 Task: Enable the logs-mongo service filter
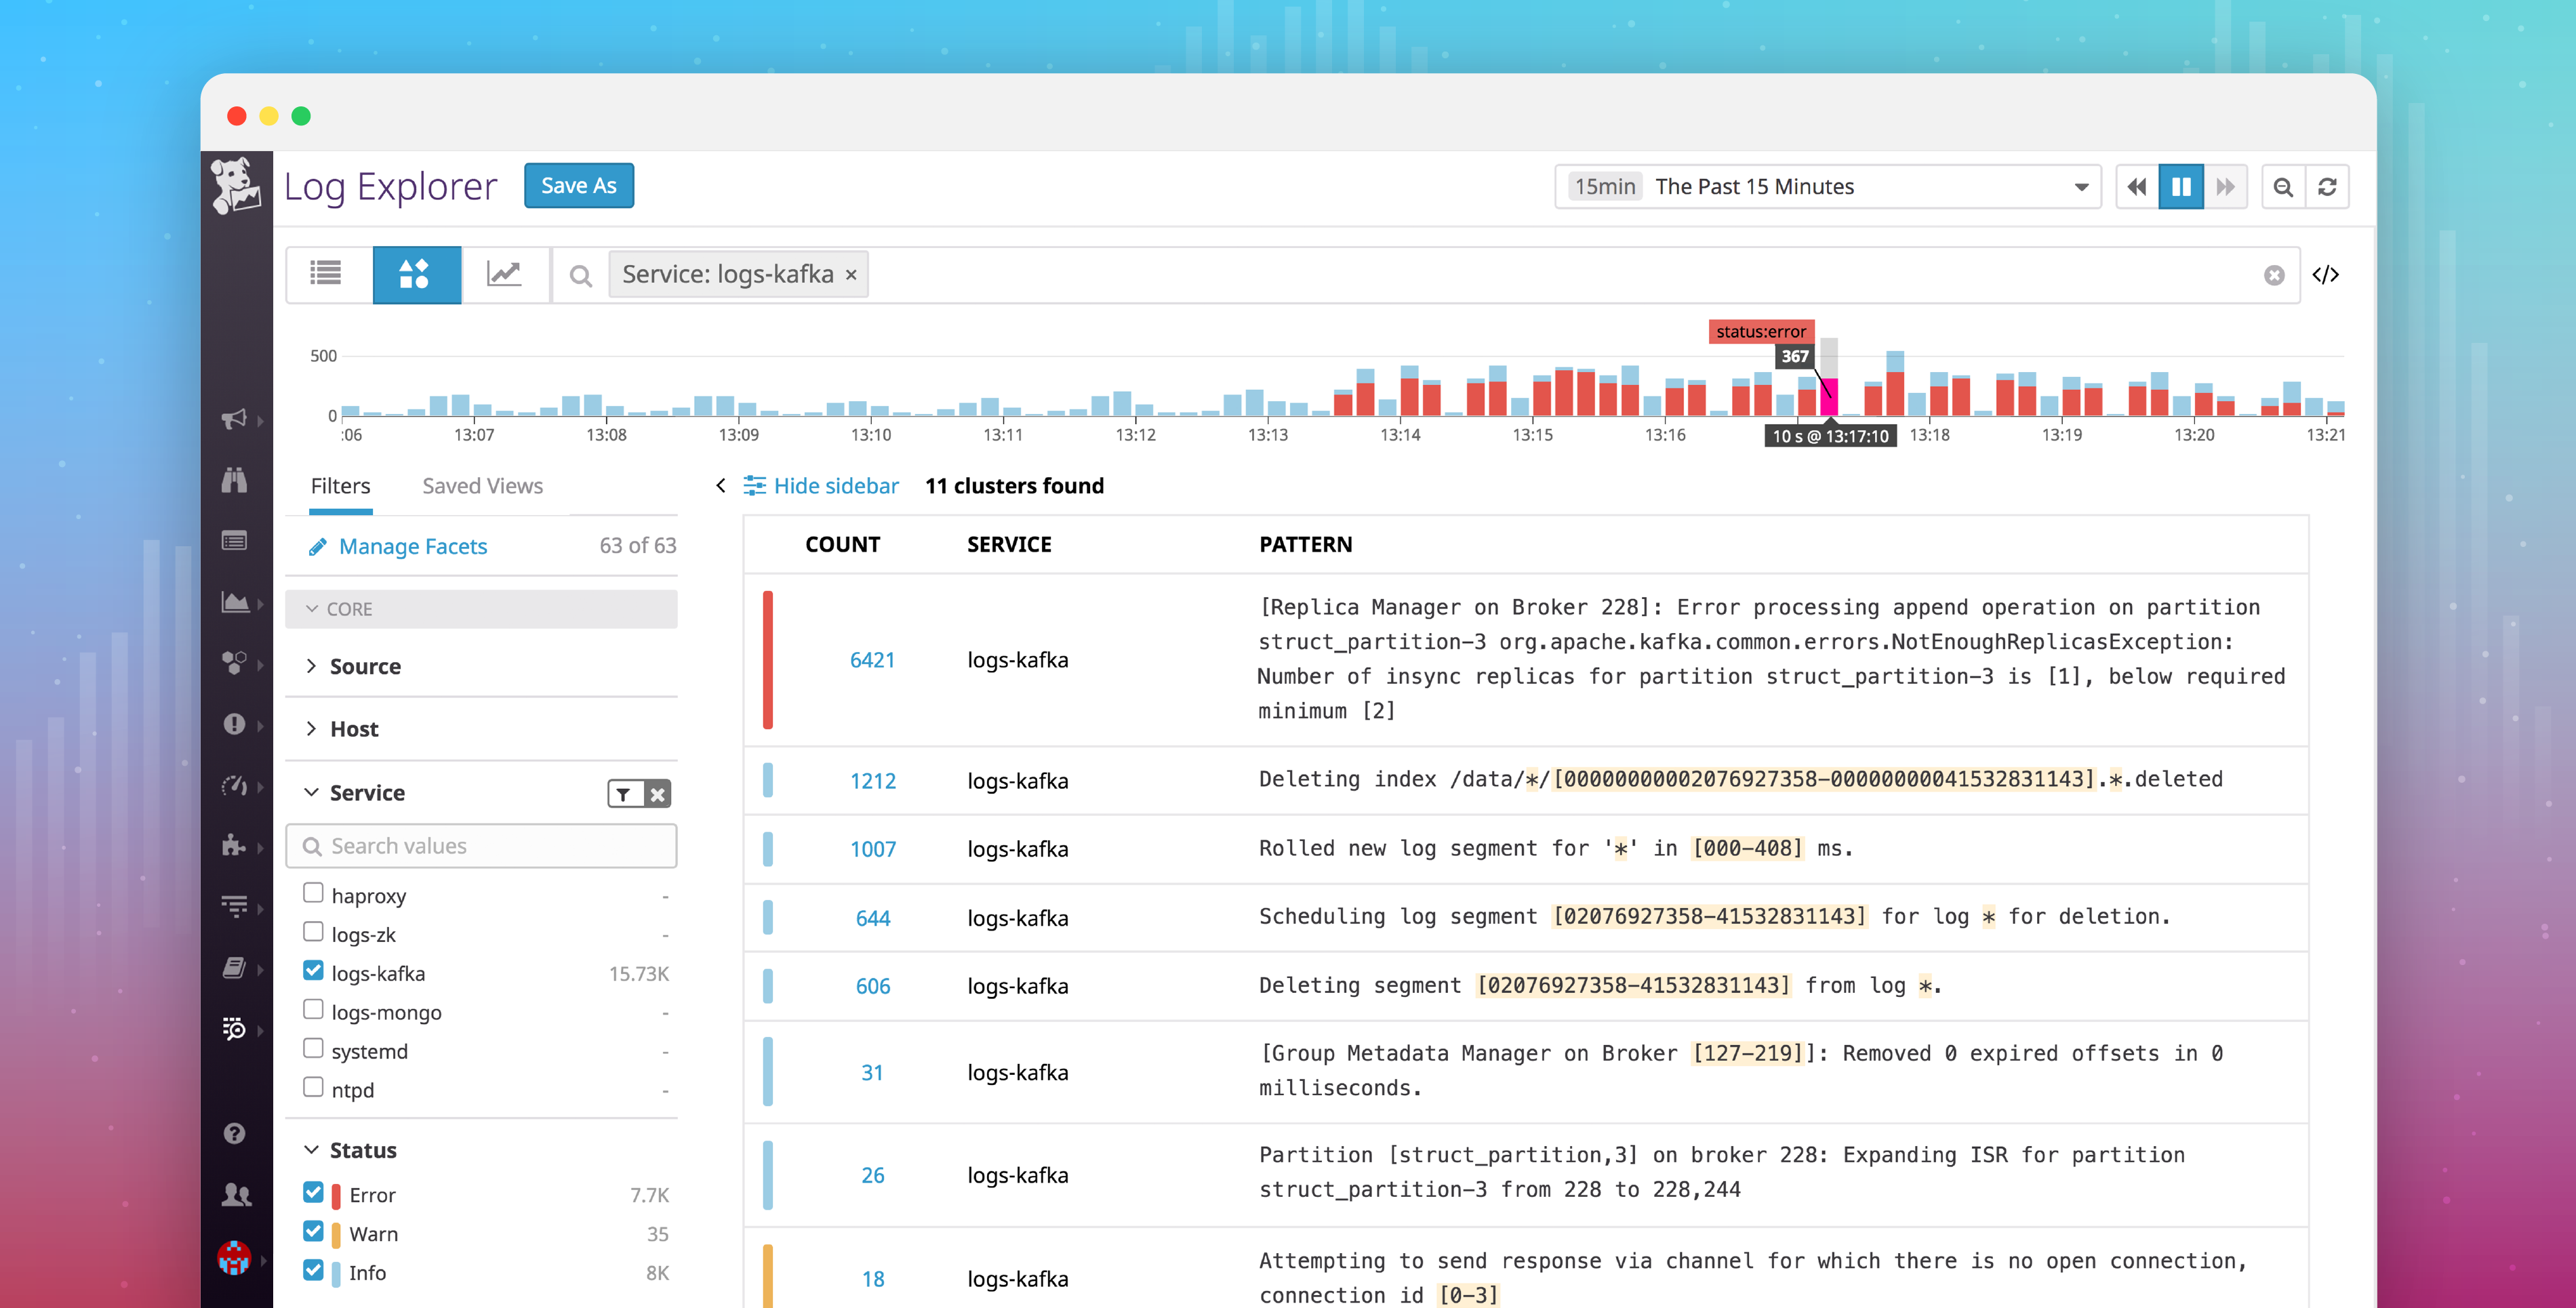pyautogui.click(x=313, y=1009)
